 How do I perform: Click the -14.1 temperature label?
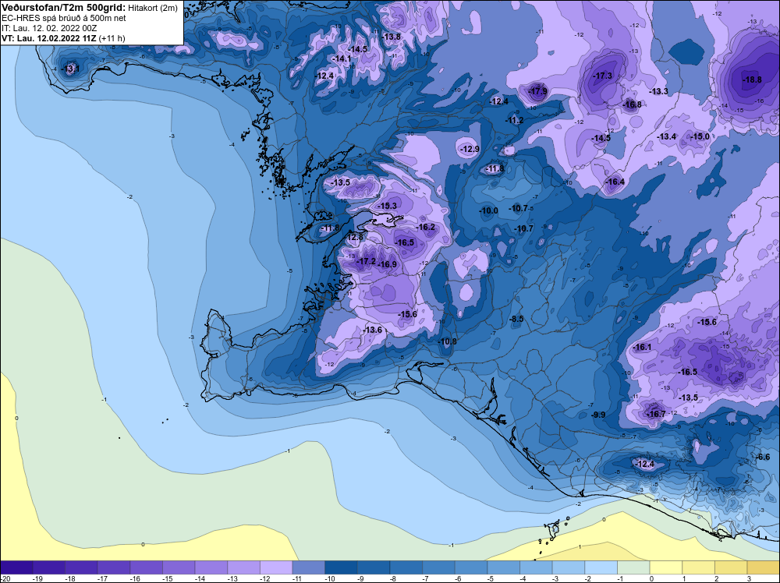pos(342,58)
